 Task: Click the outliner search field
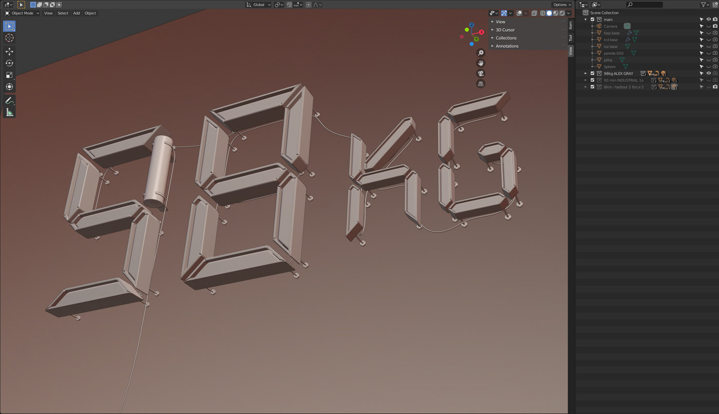[644, 5]
